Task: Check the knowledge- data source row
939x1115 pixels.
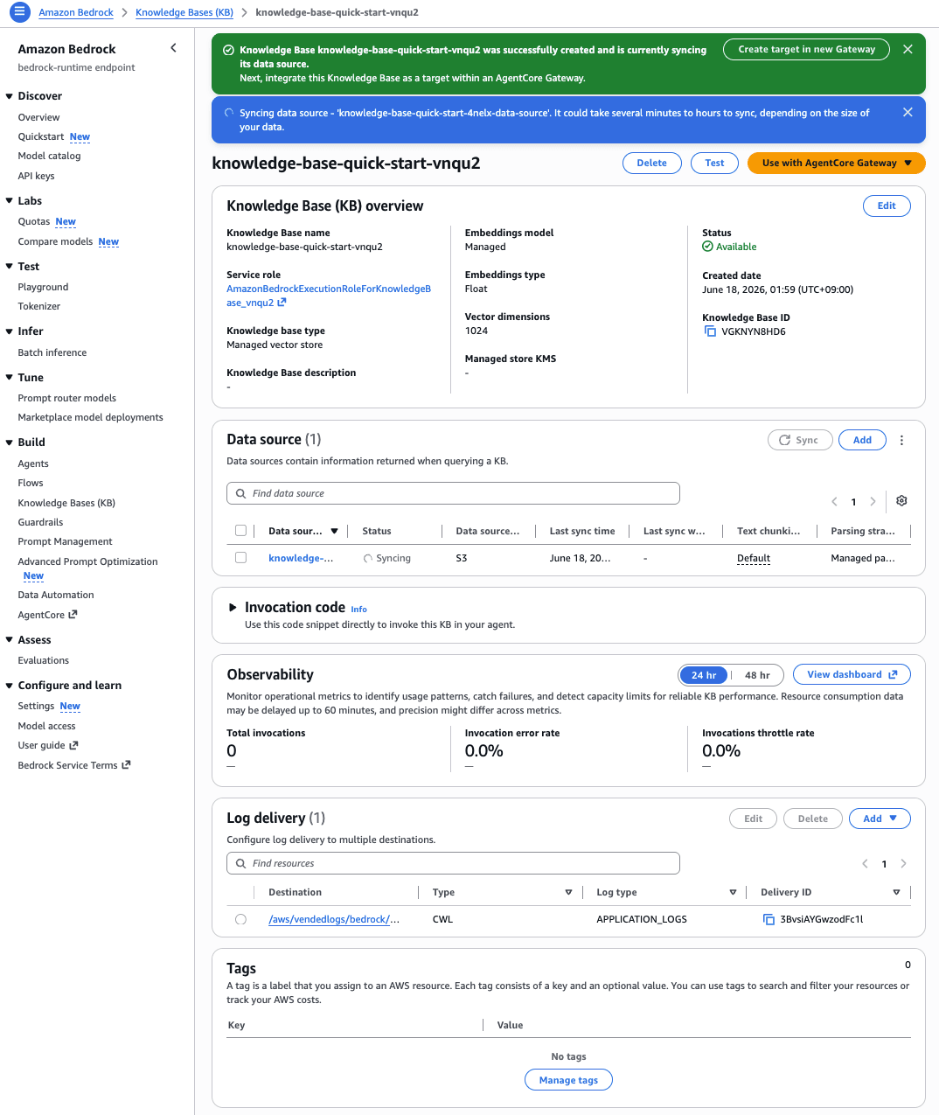Action: click(x=240, y=558)
